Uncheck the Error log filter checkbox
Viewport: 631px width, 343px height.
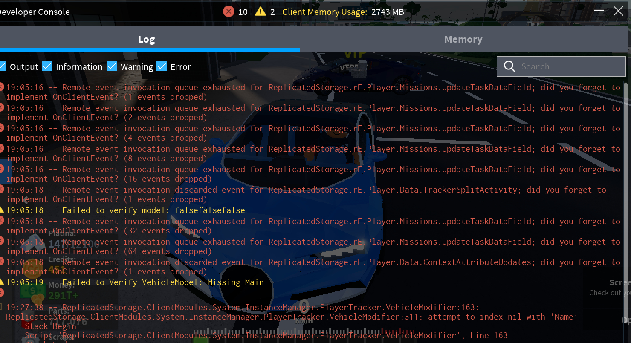tap(162, 66)
